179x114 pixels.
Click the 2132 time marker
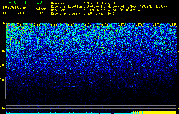coord(37,25)
